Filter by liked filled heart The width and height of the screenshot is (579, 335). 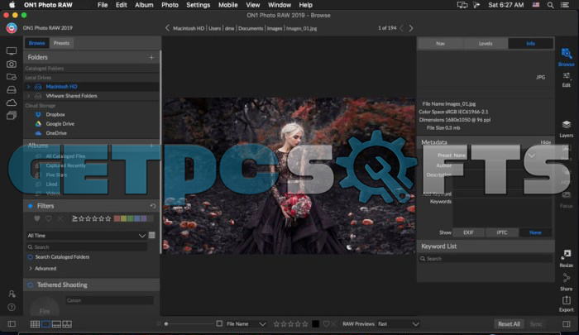click(x=37, y=218)
